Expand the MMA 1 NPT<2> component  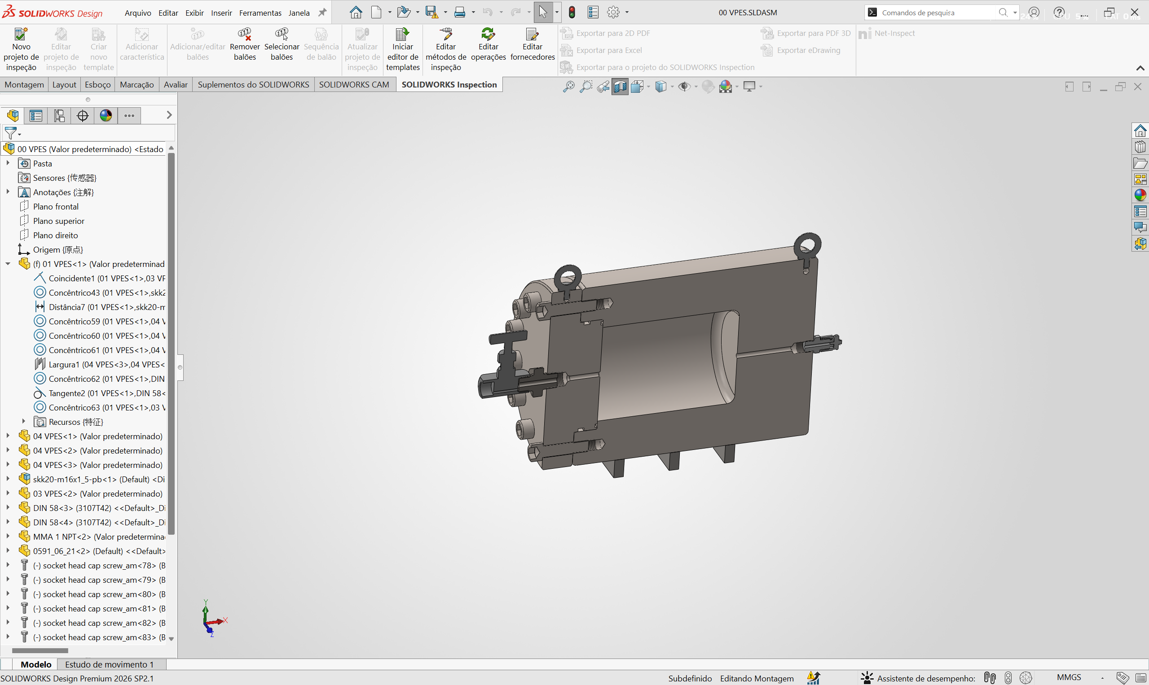8,537
